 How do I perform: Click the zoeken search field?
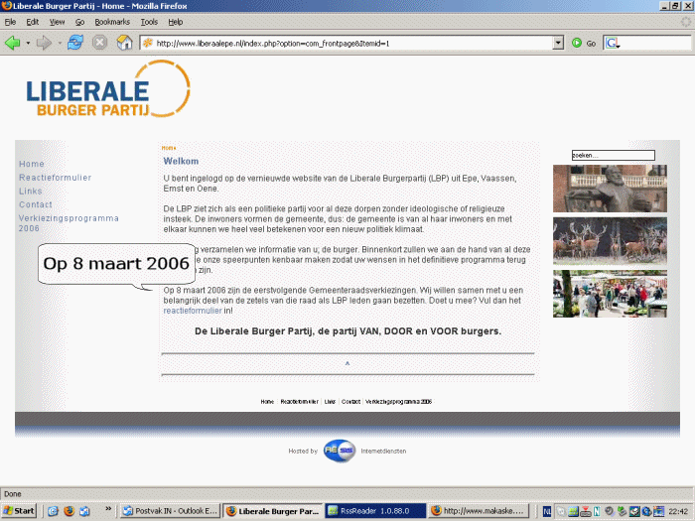pyautogui.click(x=613, y=155)
